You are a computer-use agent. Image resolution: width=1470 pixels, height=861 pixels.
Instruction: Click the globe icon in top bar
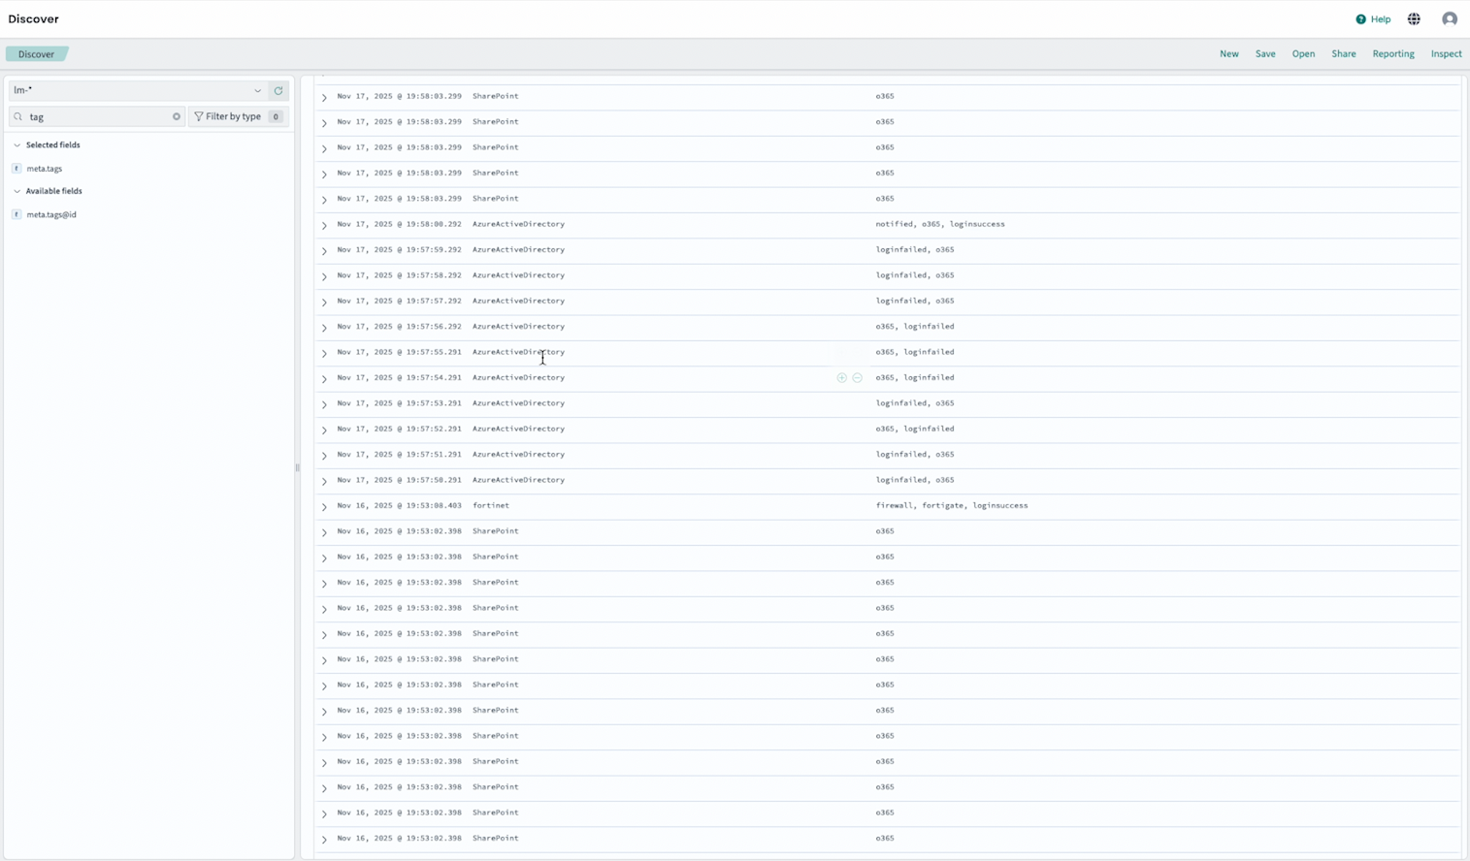(x=1414, y=19)
